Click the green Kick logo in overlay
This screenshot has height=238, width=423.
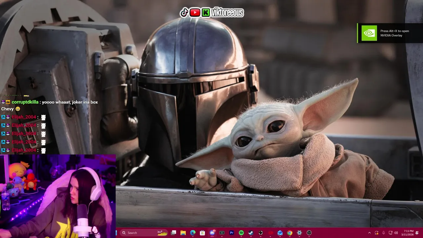pyautogui.click(x=206, y=13)
